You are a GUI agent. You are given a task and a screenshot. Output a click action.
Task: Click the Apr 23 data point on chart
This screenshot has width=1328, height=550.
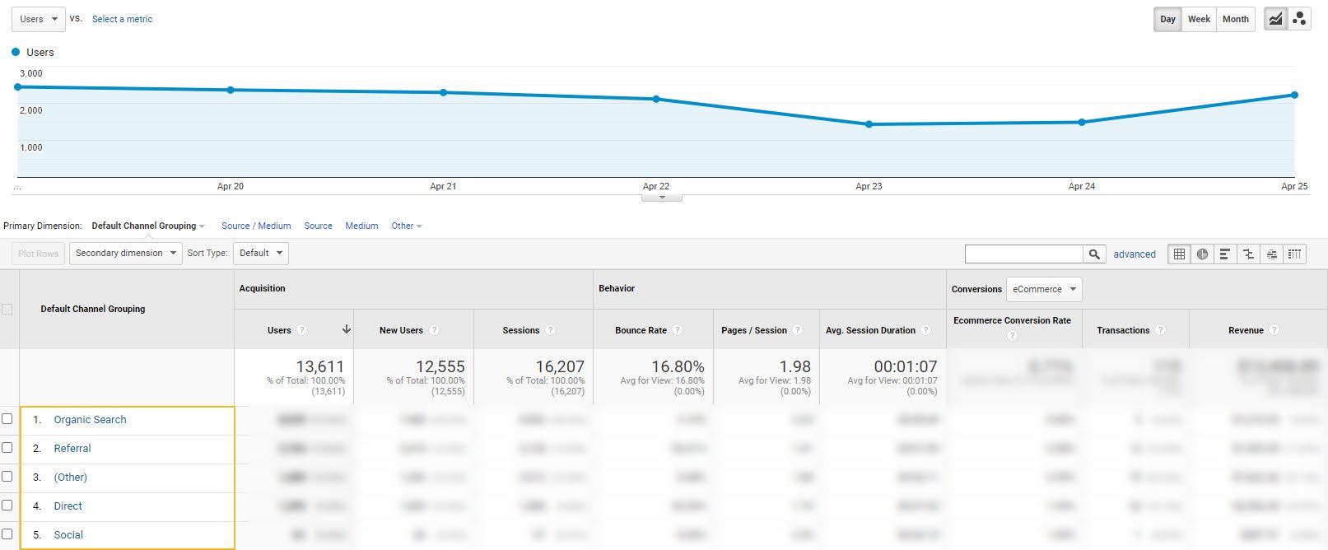869,124
